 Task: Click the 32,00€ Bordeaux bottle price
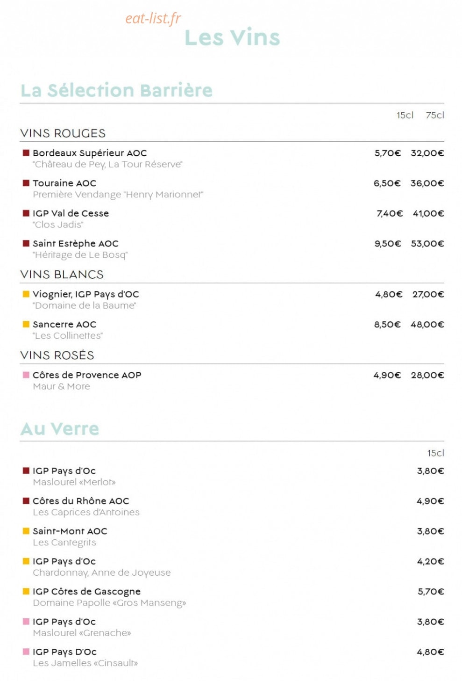coord(427,153)
